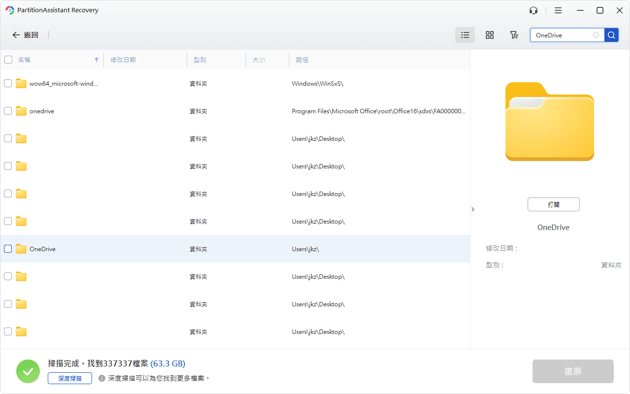The width and height of the screenshot is (630, 394).
Task: Click the Windows\WinSxS\ path cell
Action: 317,84
